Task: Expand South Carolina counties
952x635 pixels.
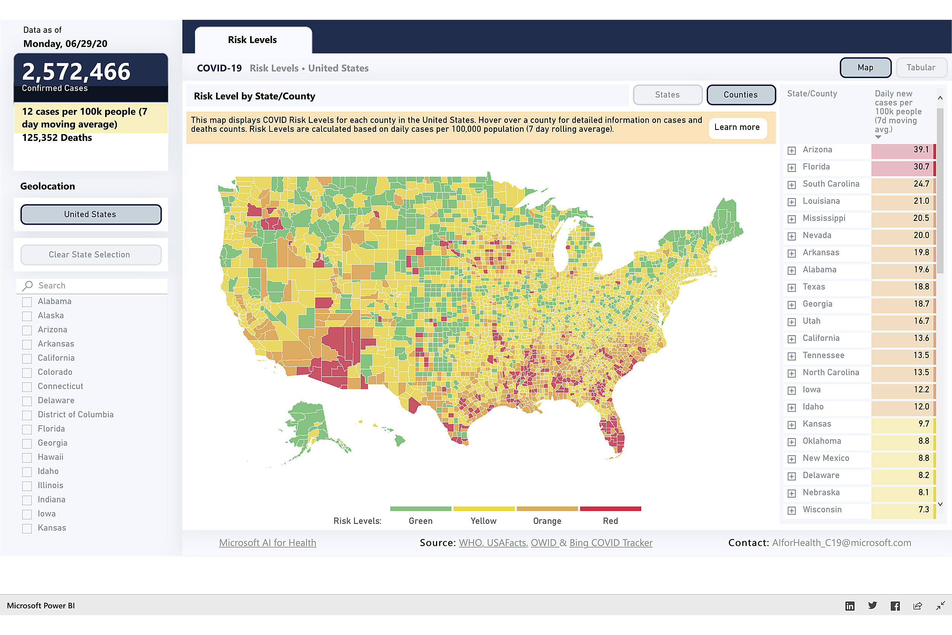Action: point(792,185)
